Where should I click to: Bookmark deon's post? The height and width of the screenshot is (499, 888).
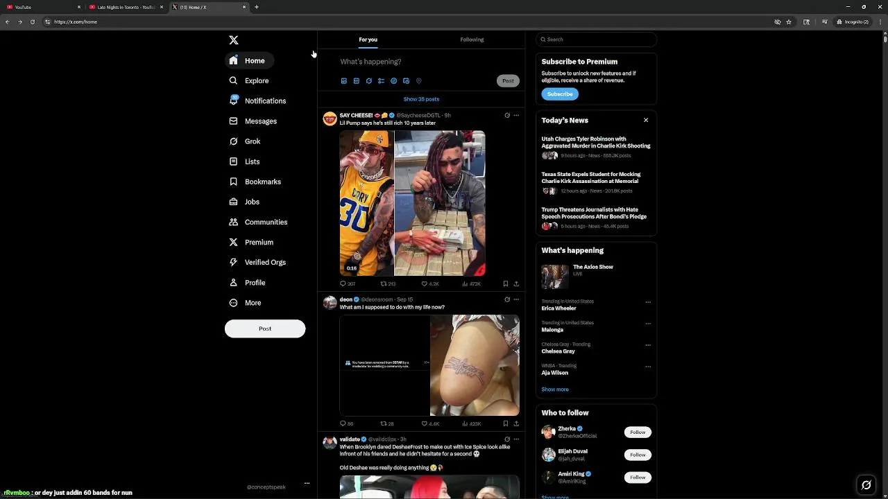(x=506, y=423)
